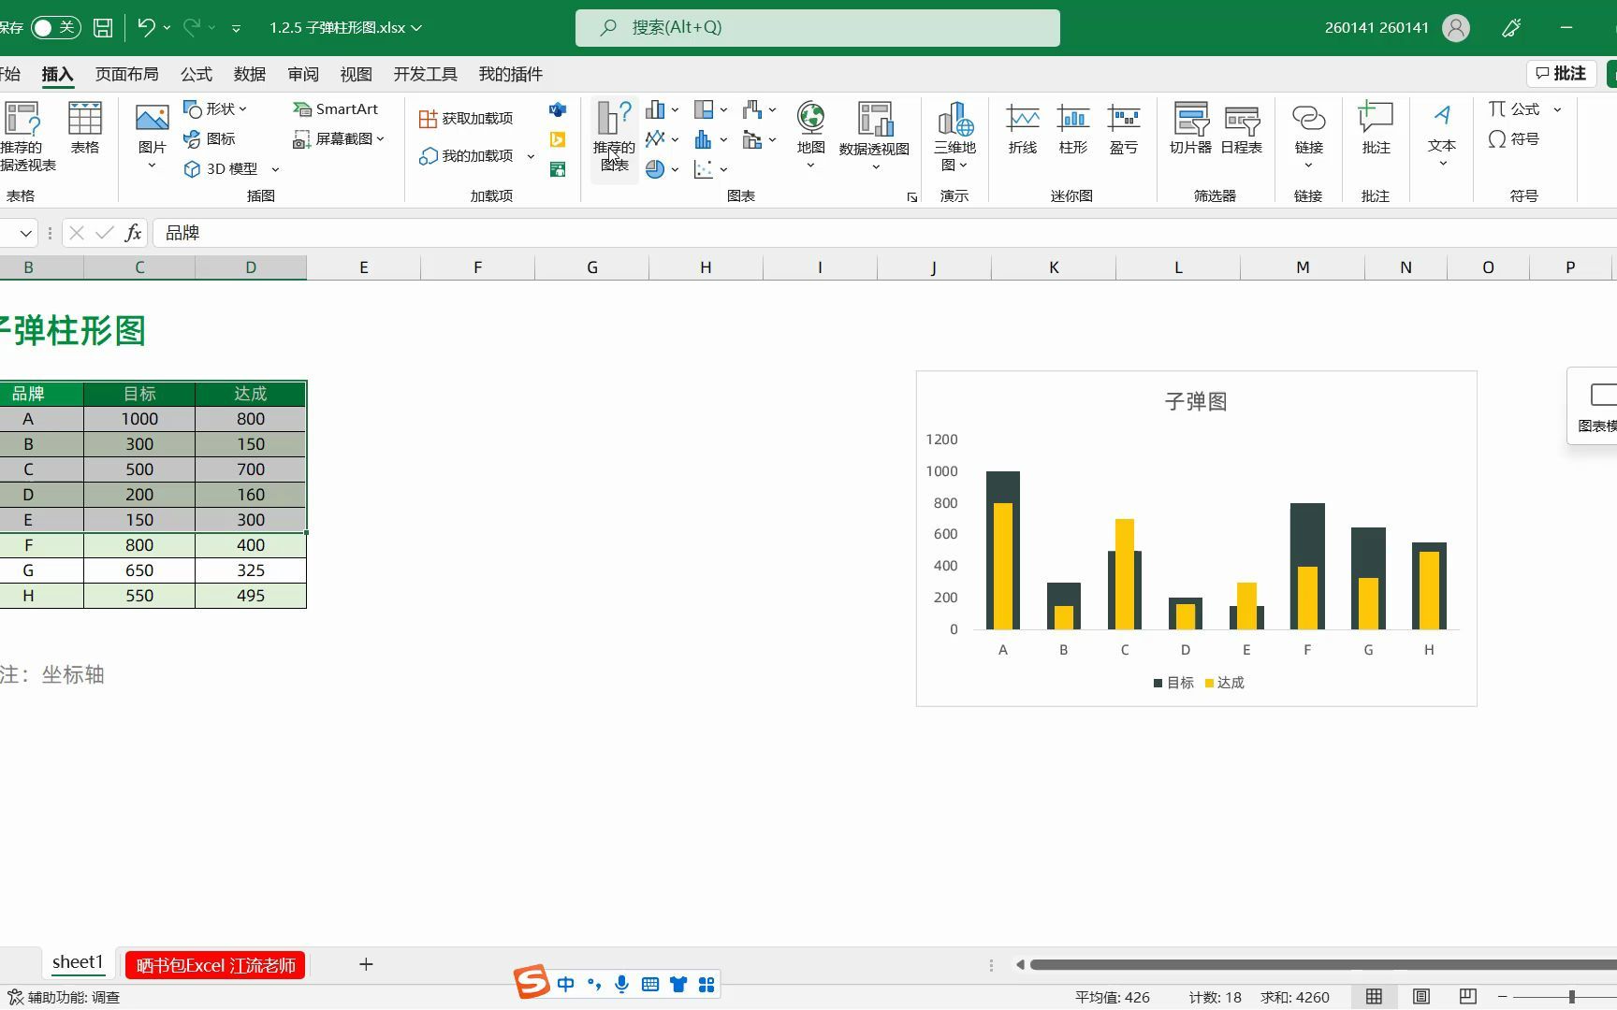
Task: Open the 视图 ribbon tab
Action: 357,74
